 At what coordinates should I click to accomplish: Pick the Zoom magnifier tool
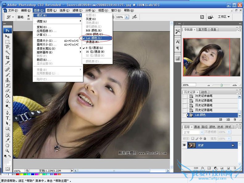point(7,150)
